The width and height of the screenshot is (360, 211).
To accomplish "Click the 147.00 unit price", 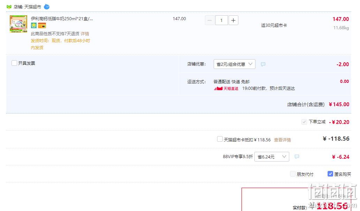I will point(179,18).
